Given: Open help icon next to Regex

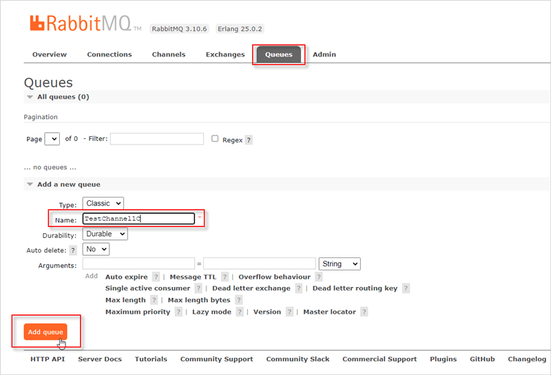Looking at the screenshot, I should click(x=249, y=140).
